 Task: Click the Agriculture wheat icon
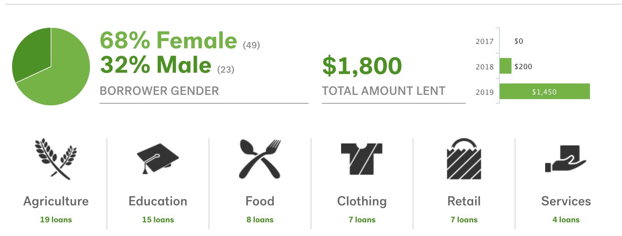coord(56,159)
